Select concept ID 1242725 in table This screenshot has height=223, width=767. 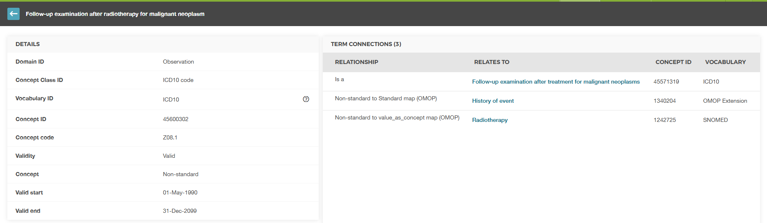[x=664, y=120]
